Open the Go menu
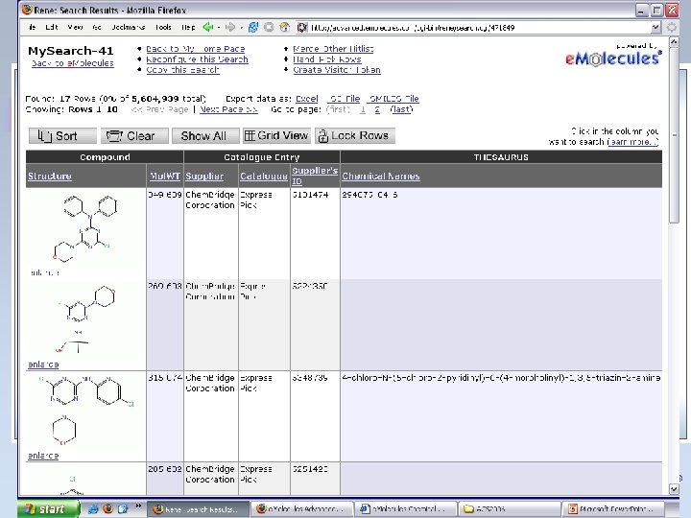 pyautogui.click(x=97, y=27)
